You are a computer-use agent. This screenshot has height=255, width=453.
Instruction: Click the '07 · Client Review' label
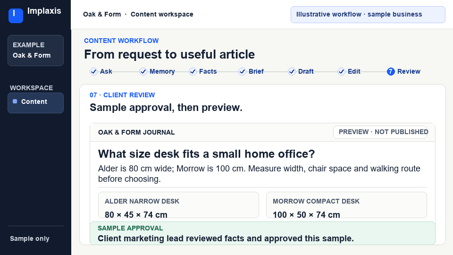(122, 95)
